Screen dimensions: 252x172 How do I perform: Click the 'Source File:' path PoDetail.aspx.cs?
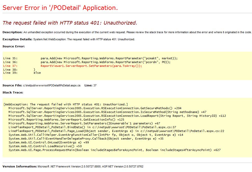[51, 86]
